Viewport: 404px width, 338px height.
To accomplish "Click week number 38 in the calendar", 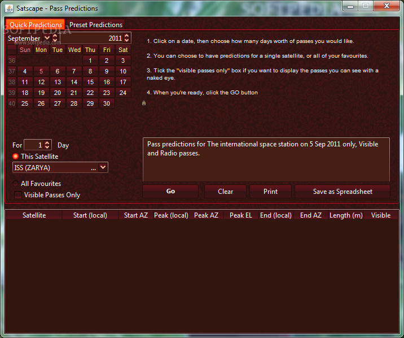I will coord(12,82).
